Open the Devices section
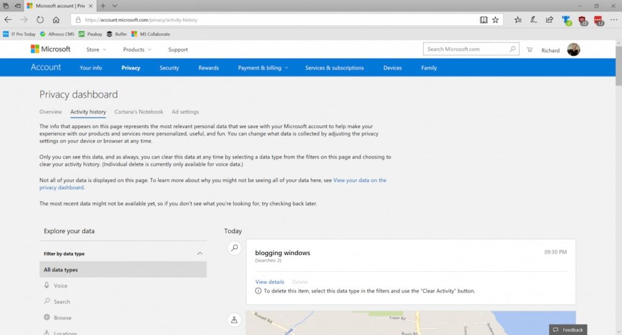 click(x=392, y=68)
